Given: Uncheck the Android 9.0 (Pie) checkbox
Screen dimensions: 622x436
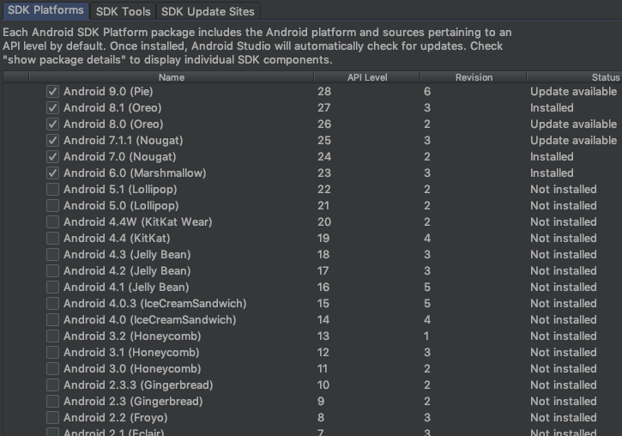Looking at the screenshot, I should click(x=53, y=92).
